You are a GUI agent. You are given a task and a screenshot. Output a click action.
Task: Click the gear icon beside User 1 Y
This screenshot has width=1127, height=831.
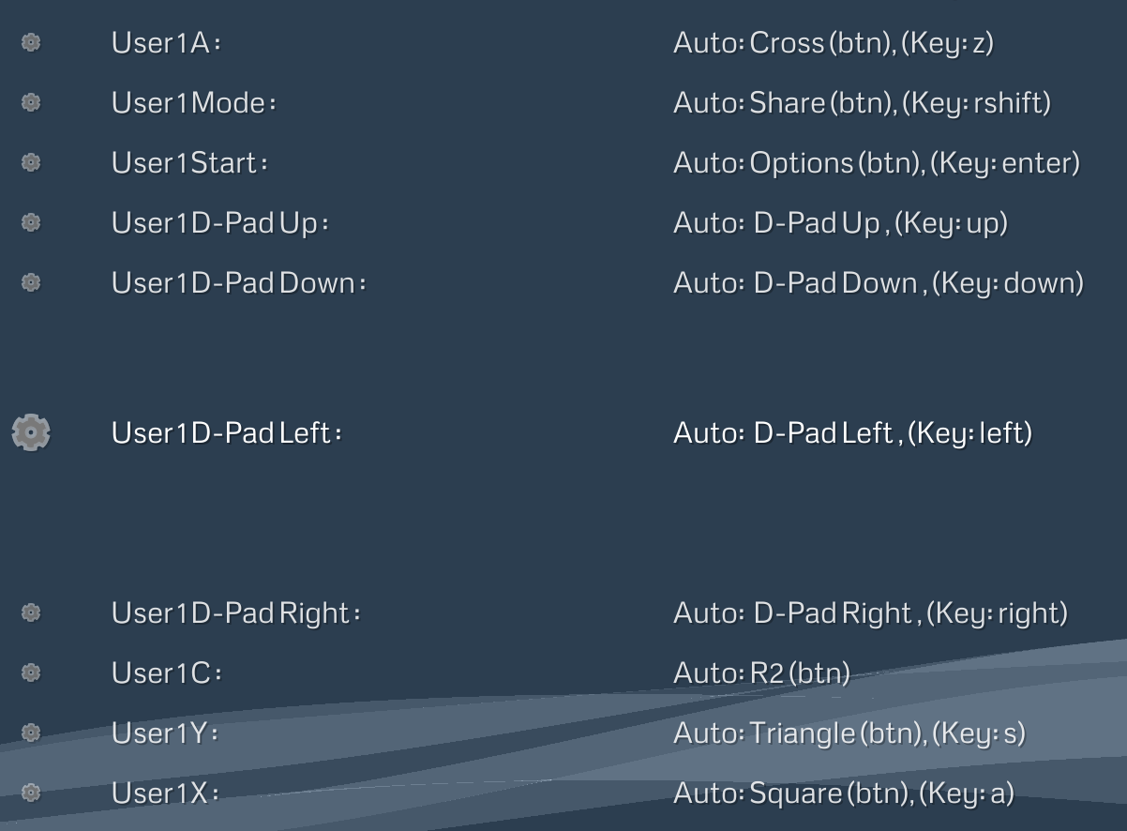[31, 733]
